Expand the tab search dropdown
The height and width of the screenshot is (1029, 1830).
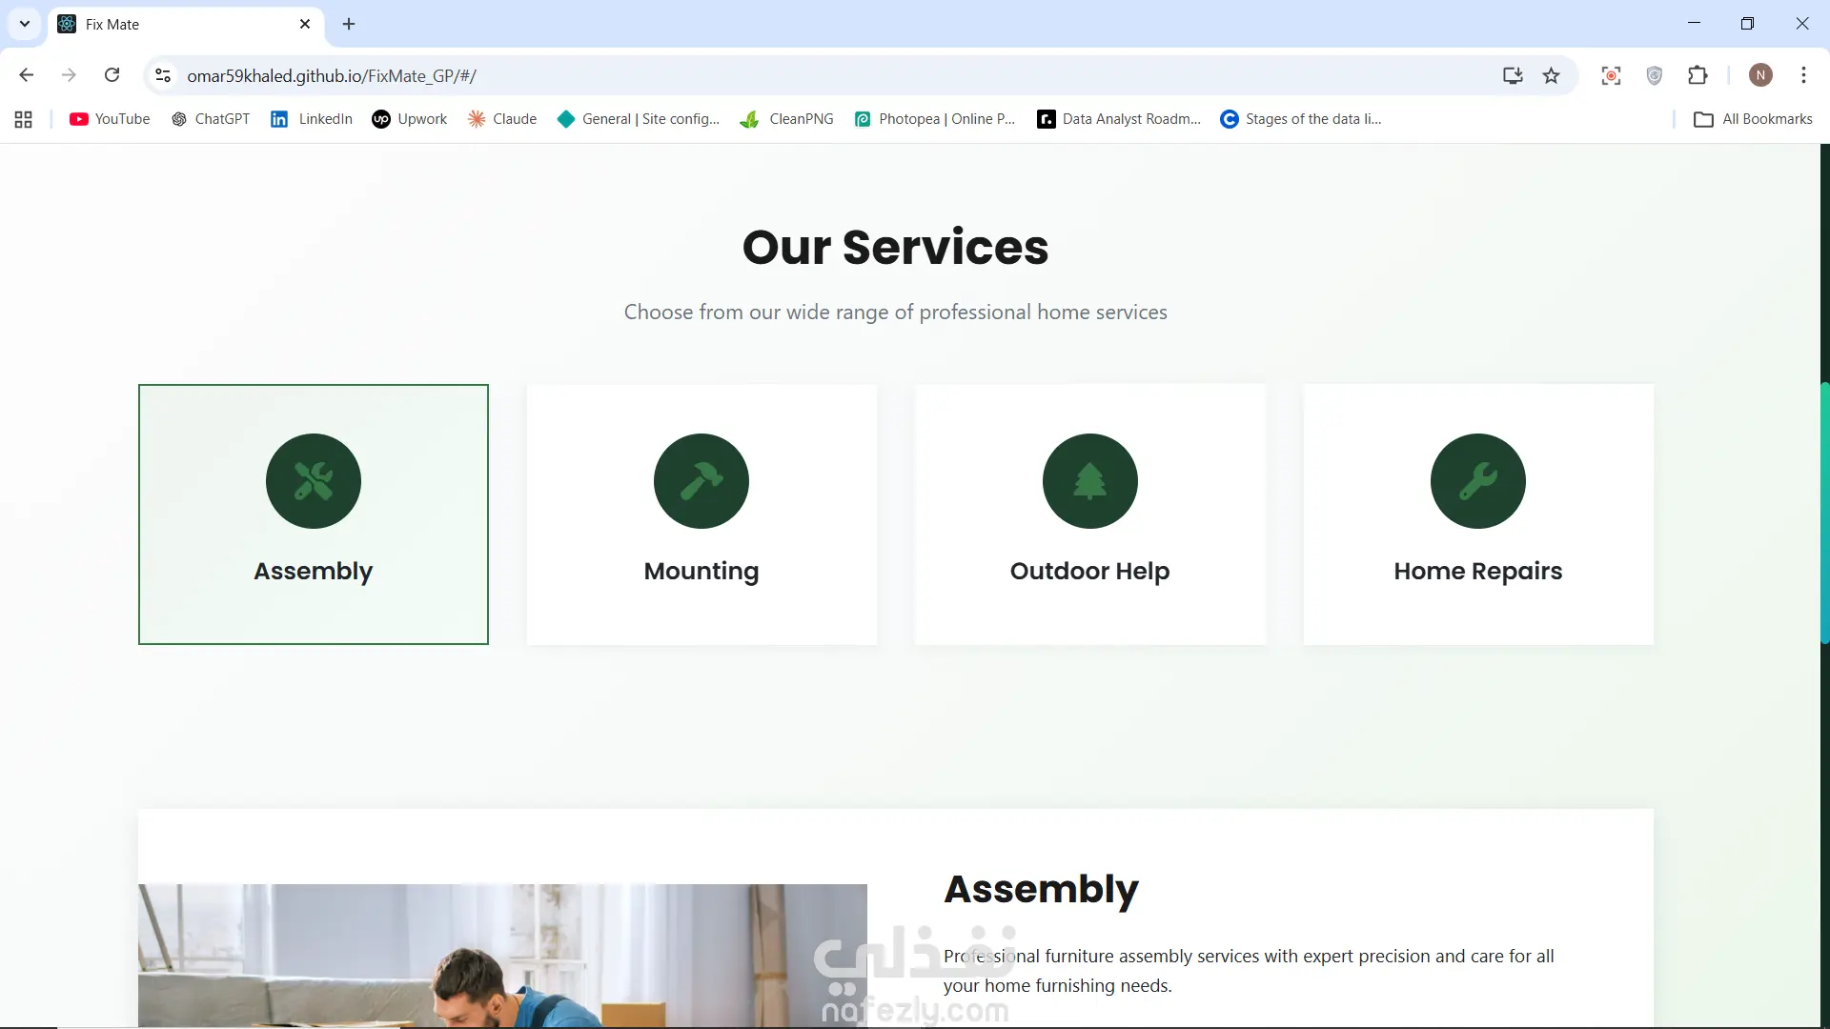25,24
